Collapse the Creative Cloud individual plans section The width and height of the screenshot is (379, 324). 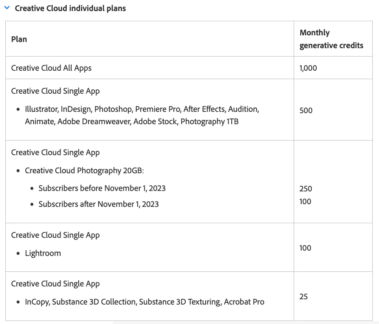click(x=7, y=8)
